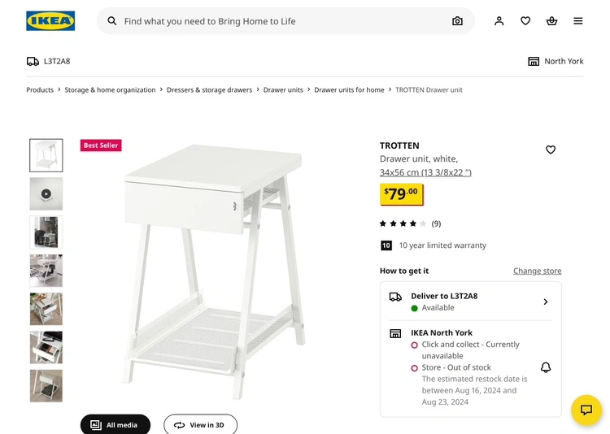
Task: Open the chat support bubble
Action: coord(586,410)
